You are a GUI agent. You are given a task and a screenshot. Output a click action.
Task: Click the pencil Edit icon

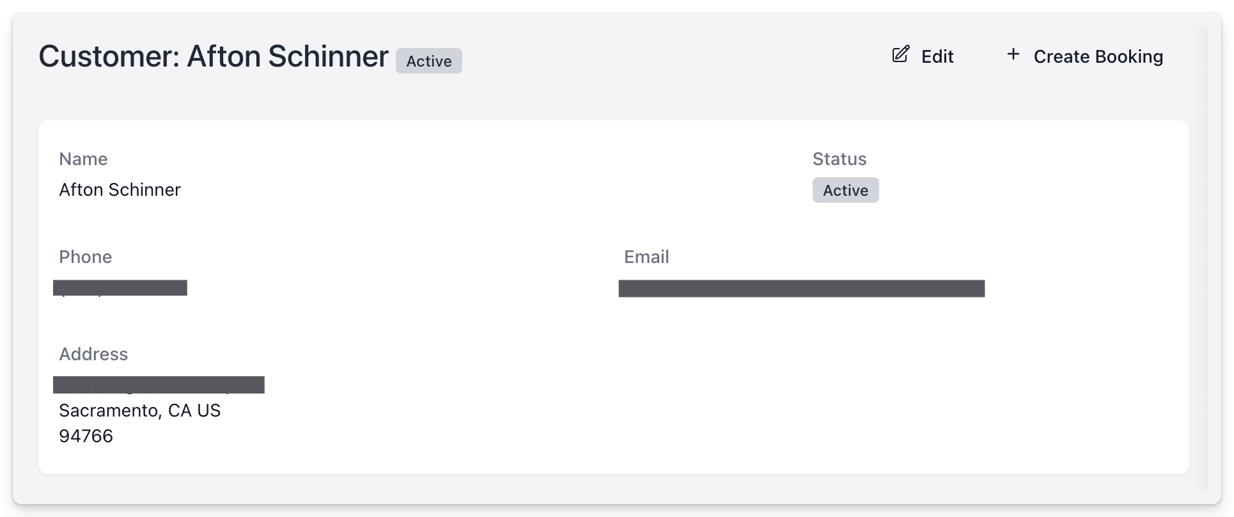pyautogui.click(x=900, y=55)
